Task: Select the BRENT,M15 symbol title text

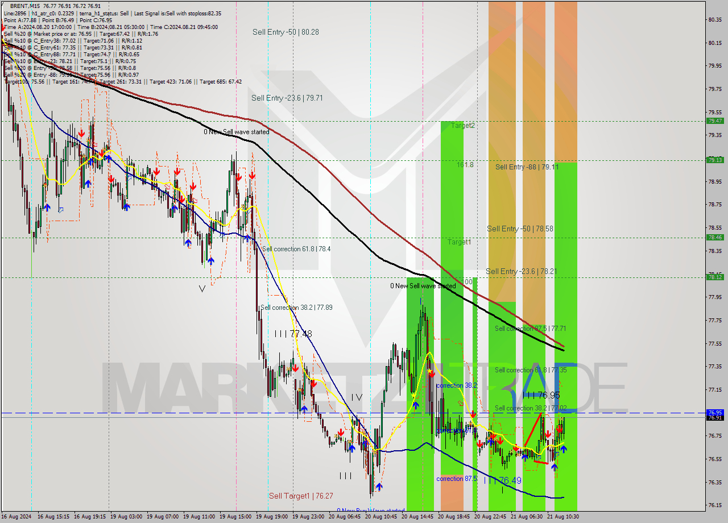Action: (26, 6)
